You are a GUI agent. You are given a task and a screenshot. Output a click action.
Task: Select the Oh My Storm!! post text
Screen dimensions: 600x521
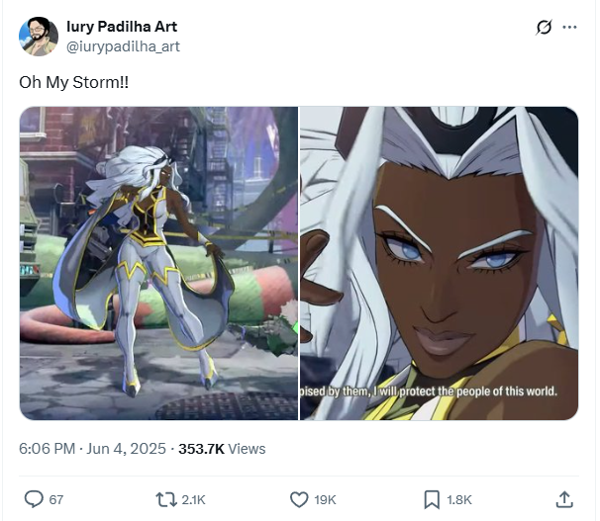click(x=74, y=82)
